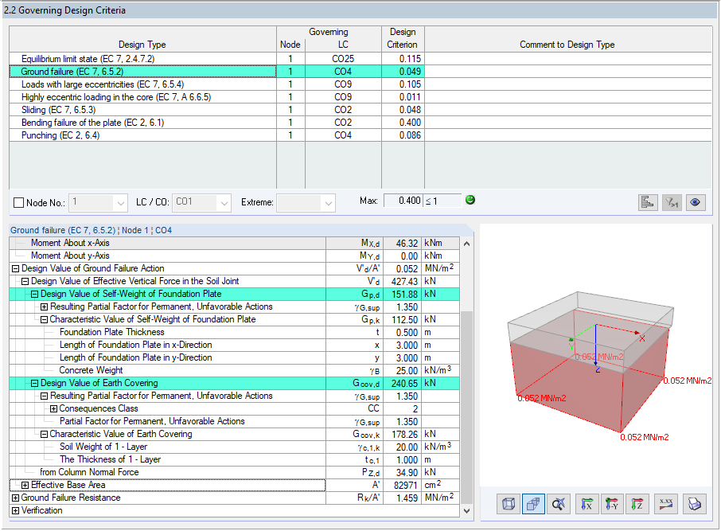Collapse Design Value of Effective Vertical Force

pos(25,282)
